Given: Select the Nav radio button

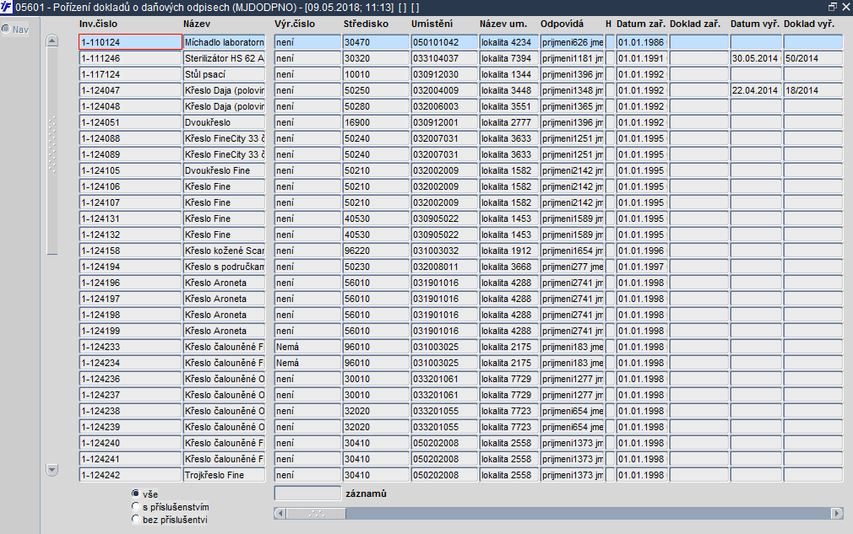Looking at the screenshot, I should 6,29.
